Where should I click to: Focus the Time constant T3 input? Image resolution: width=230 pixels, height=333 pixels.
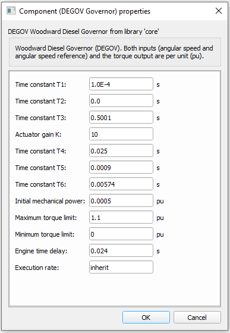tap(121, 118)
